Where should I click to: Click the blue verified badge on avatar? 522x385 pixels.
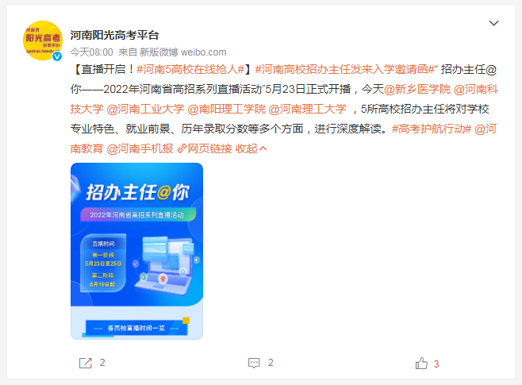tap(57, 56)
